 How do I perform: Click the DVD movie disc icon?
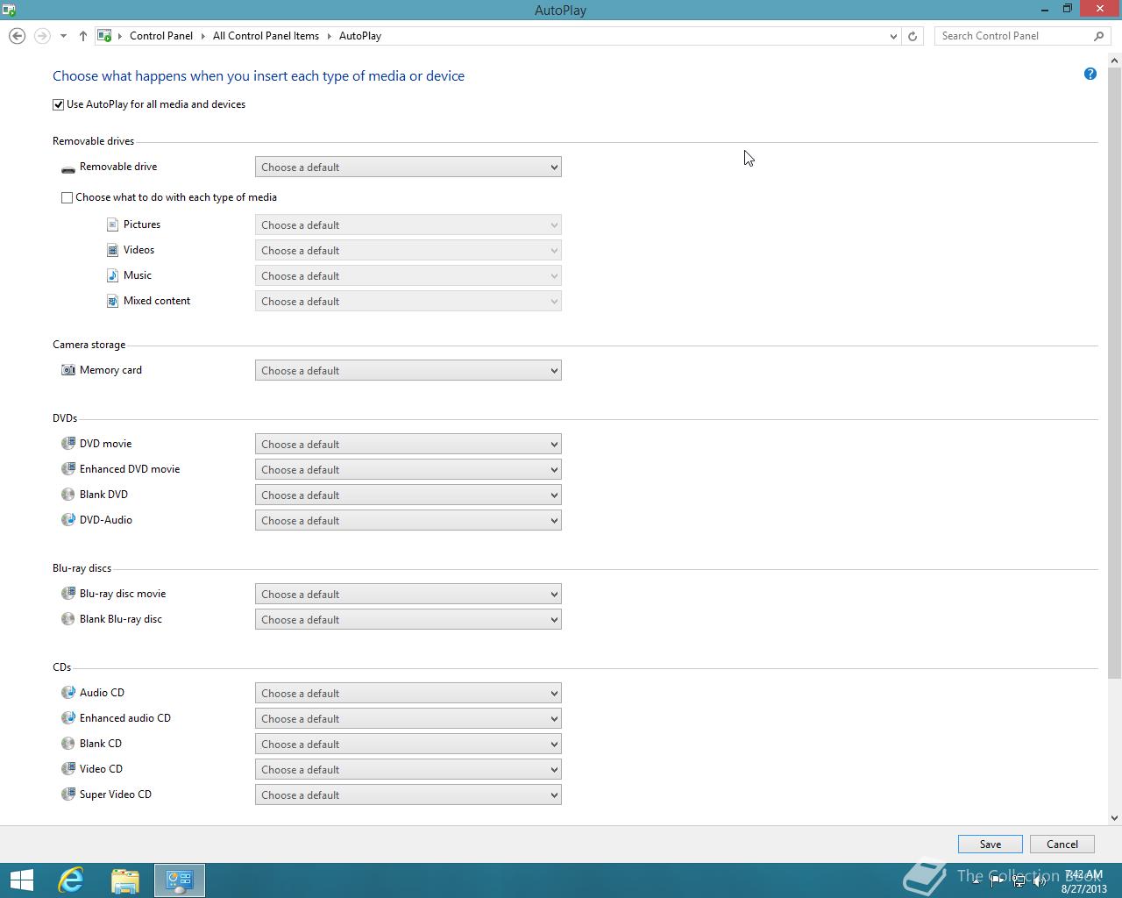[68, 444]
